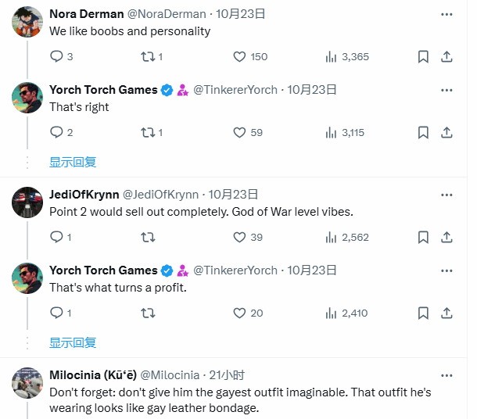Like the "That's right" reply
Viewport: 477px width, 419px height.
tap(240, 132)
